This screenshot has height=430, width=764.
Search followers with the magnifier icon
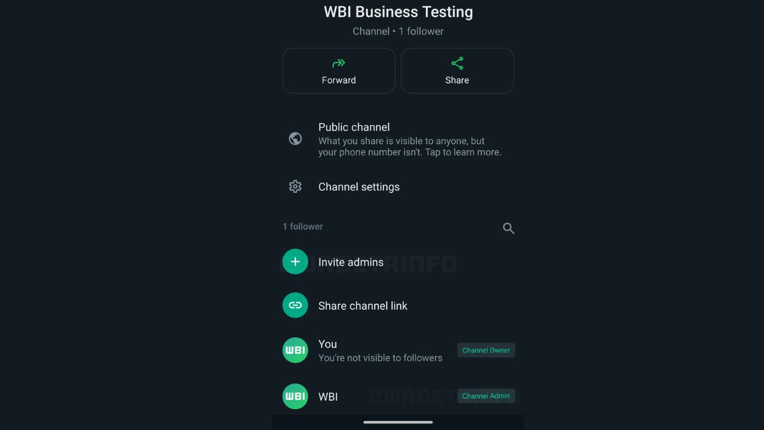508,228
